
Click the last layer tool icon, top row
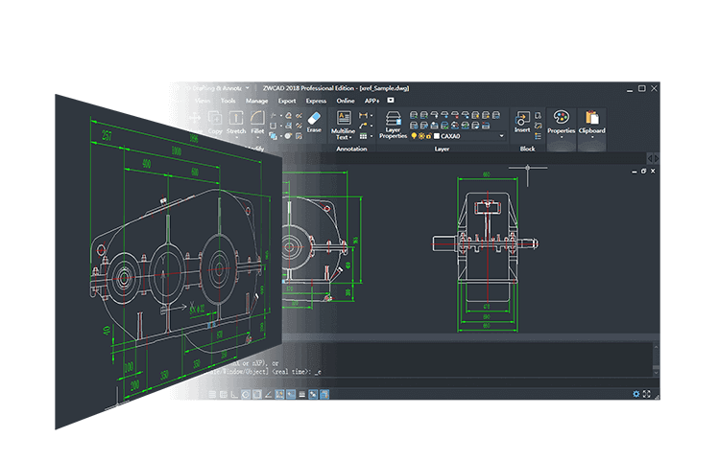click(x=496, y=115)
